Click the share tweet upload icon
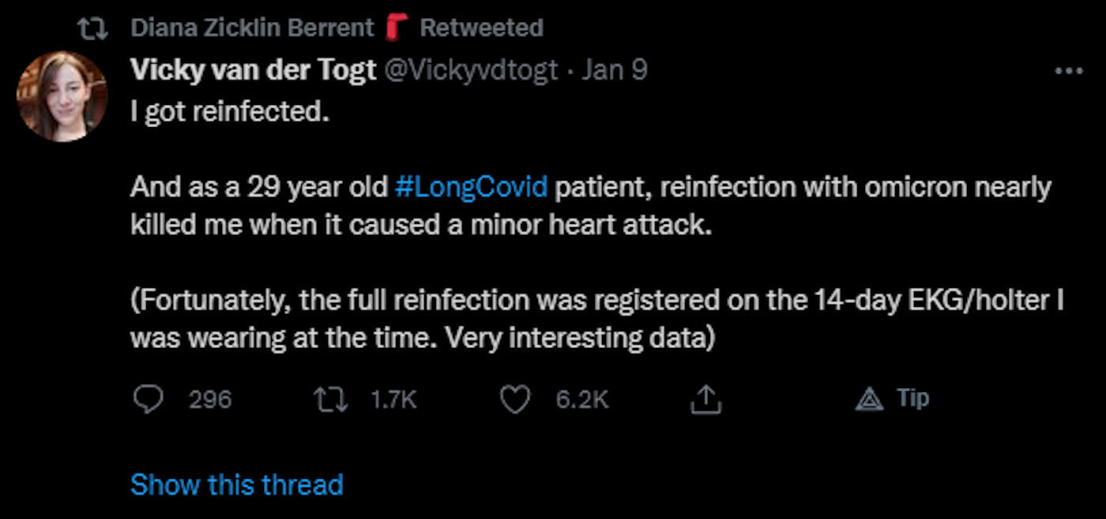 tap(705, 400)
